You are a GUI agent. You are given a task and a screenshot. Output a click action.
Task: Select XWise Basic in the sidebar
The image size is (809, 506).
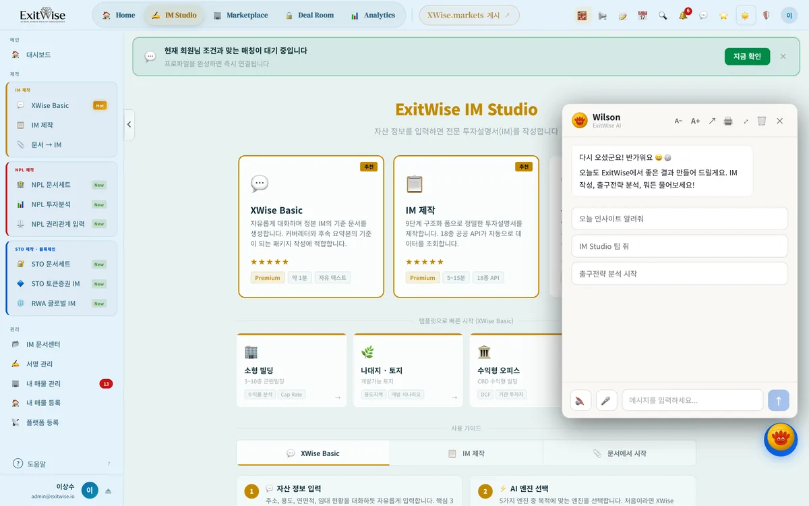point(62,105)
